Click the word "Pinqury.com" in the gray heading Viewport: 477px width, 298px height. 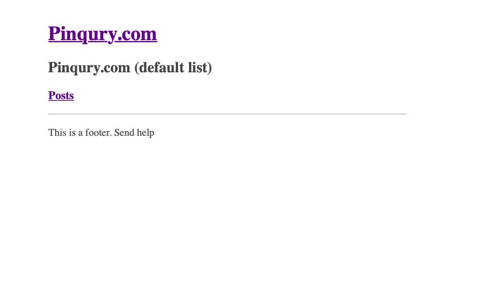(x=89, y=68)
